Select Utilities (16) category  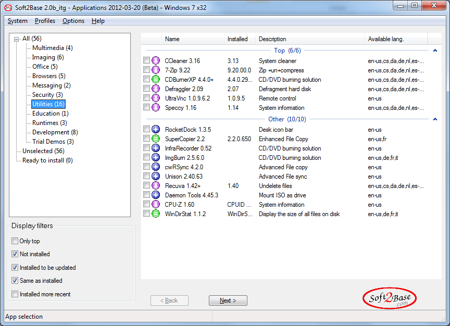pyautogui.click(x=48, y=104)
